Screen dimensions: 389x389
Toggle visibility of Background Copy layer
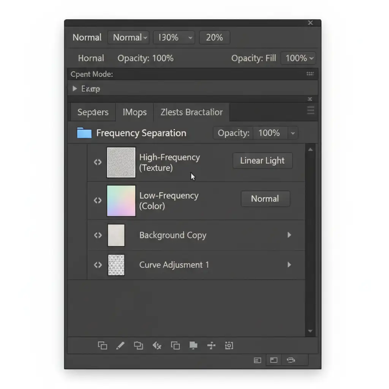point(98,235)
